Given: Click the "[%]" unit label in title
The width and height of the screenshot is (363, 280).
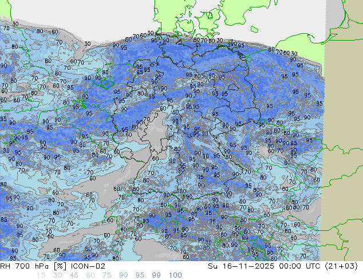Looking at the screenshot, I should [x=60, y=266].
